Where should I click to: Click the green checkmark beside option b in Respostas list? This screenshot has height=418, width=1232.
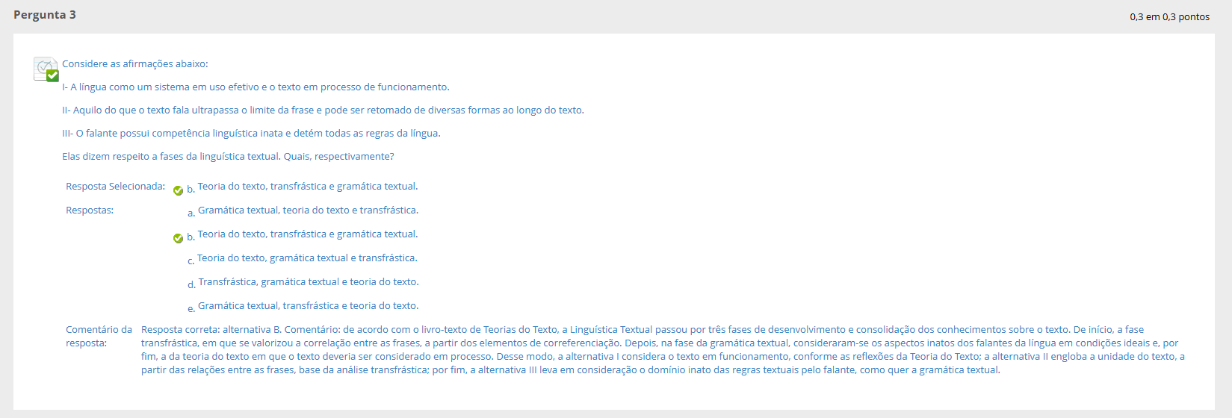pyautogui.click(x=178, y=239)
